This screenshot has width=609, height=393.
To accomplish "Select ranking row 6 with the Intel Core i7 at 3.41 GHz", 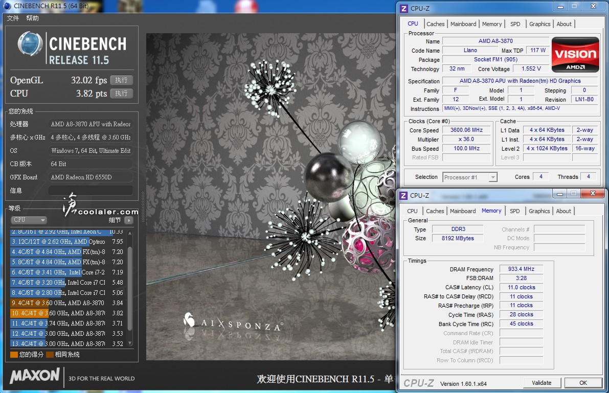I will point(67,272).
